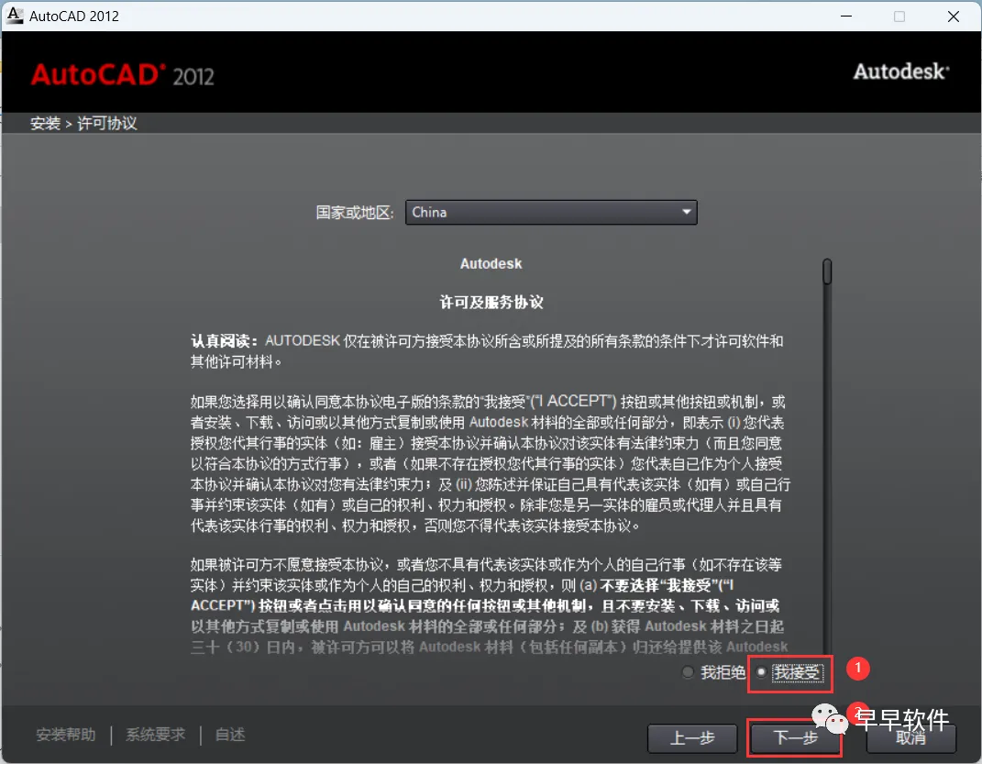Click the Autodesk logo in the header
Screen dimensions: 982x764
pos(901,72)
